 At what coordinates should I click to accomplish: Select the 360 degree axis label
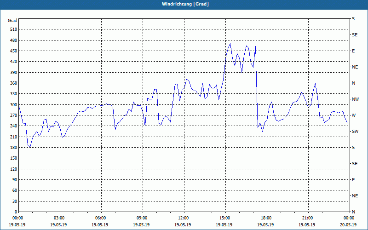point(14,83)
